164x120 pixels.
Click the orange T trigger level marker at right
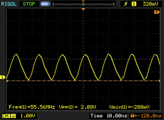click(x=157, y=12)
